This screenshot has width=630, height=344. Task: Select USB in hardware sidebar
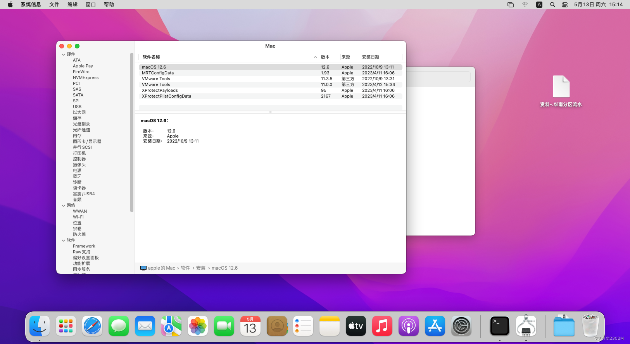click(77, 107)
